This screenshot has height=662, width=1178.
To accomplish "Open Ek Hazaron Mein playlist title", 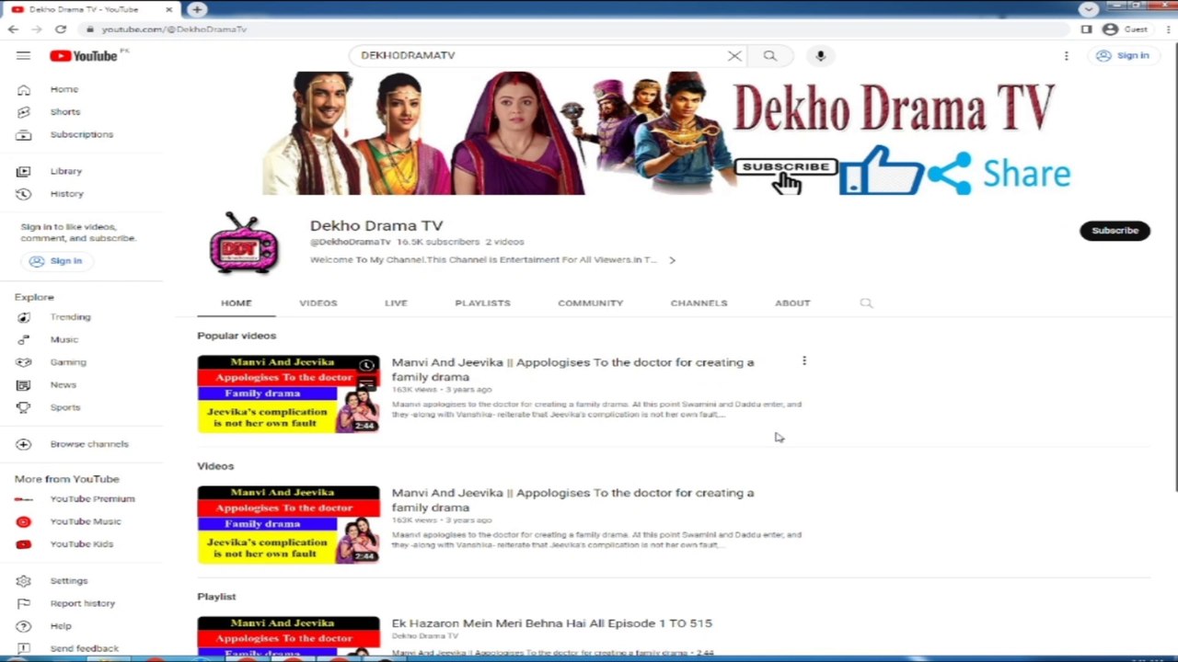I will pos(552,623).
